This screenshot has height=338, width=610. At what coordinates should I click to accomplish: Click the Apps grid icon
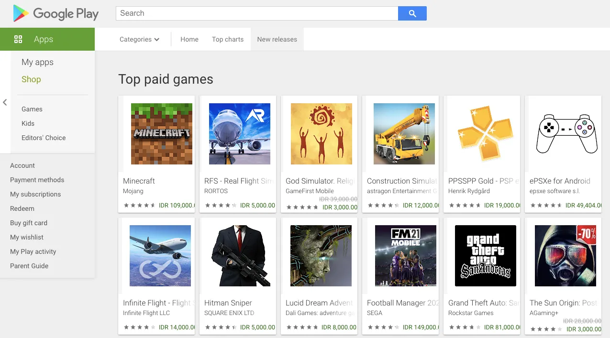tap(18, 39)
